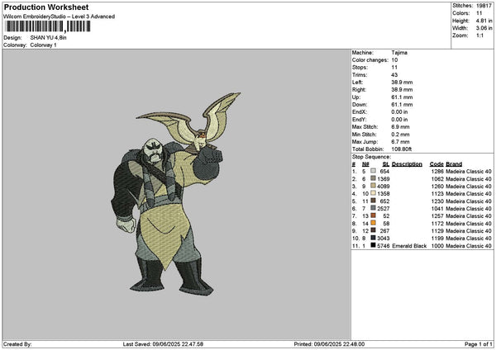The width and height of the screenshot is (496, 350).
Task: Click the gray swatch for stop 6
Action: (x=374, y=208)
